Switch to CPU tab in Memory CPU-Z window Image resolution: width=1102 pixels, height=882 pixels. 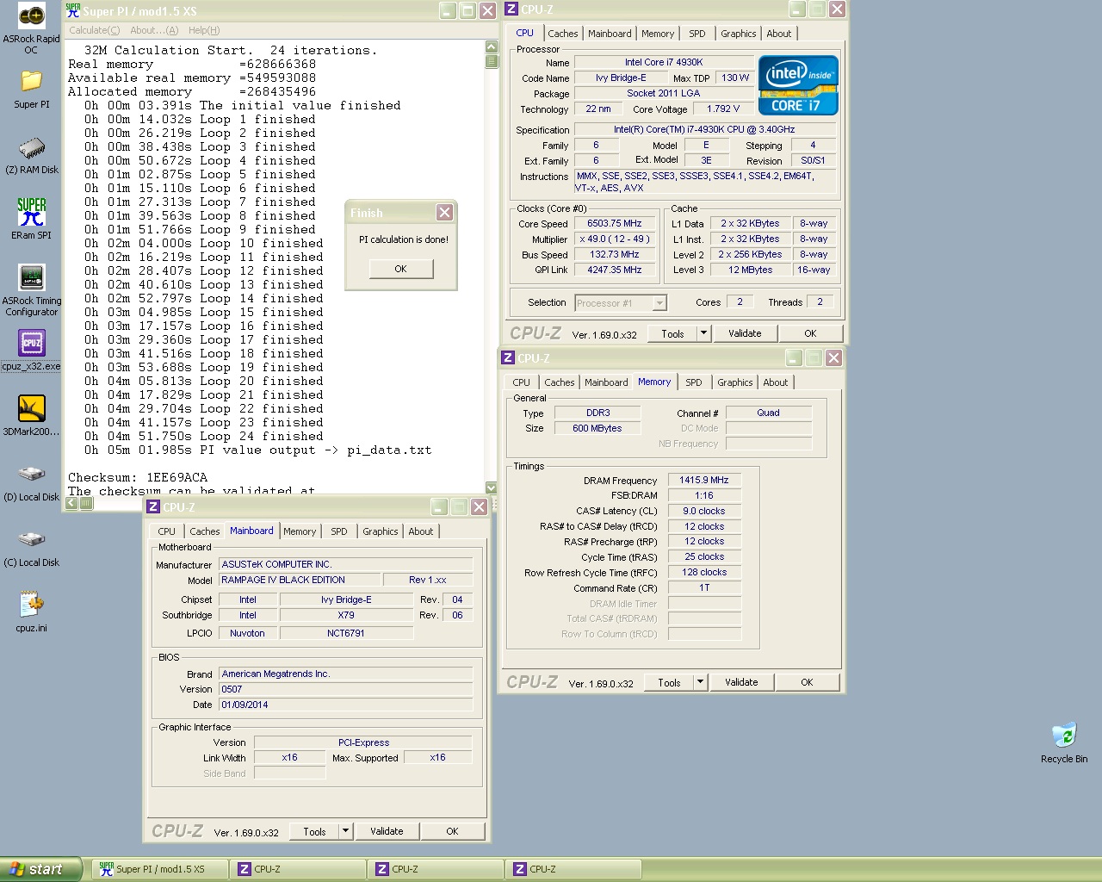[522, 382]
